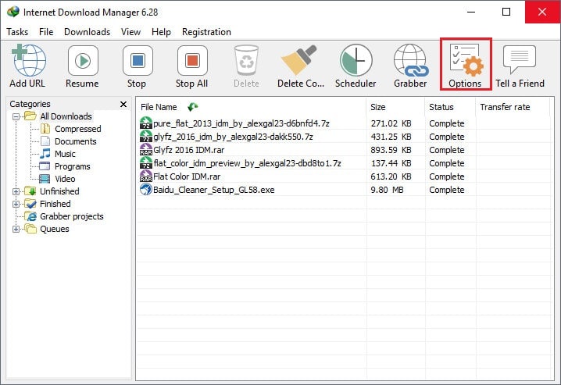
Task: Click icon of glyfz_2016_idm 7z file
Action: point(145,136)
